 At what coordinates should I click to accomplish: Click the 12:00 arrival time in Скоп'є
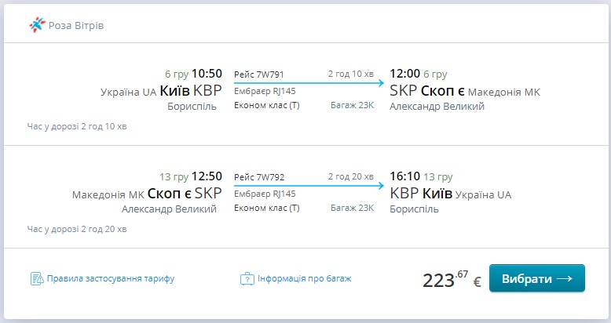pos(405,74)
